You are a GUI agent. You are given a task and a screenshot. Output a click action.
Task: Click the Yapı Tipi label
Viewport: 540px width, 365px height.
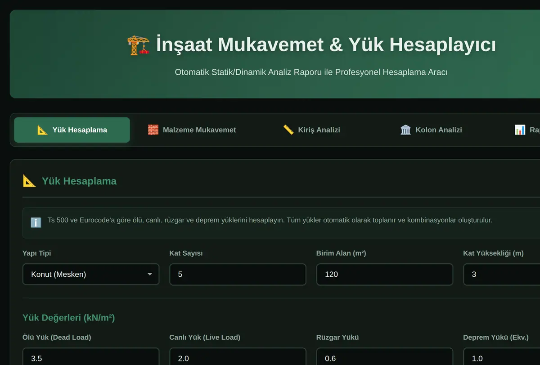[36, 253]
